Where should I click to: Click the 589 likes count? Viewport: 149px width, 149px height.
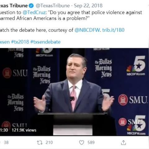click(x=91, y=142)
